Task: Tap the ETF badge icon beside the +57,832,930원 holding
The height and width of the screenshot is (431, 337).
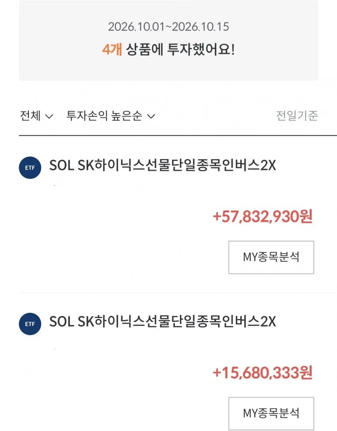Action: pos(30,167)
